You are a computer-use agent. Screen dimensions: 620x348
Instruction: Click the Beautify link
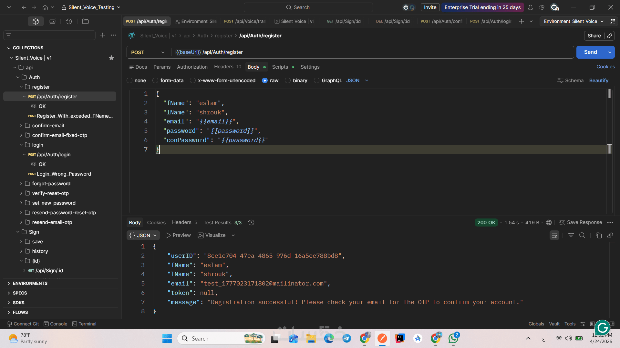(x=598, y=81)
